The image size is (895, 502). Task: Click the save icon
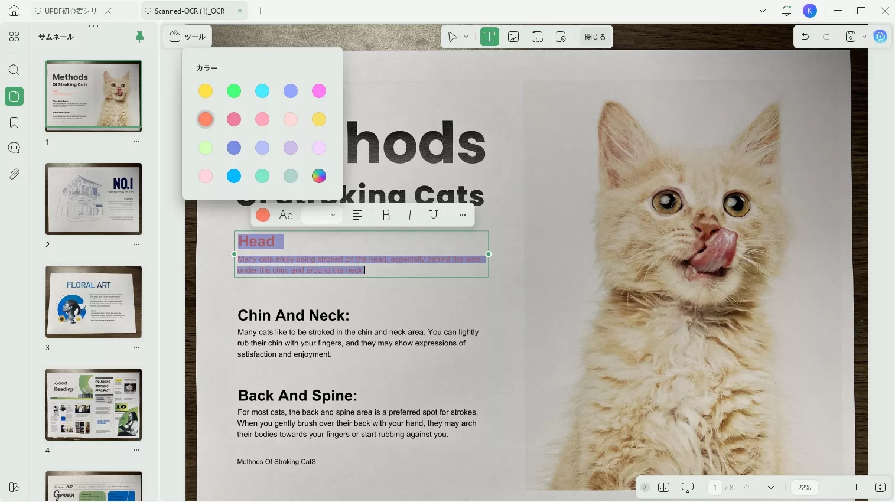click(850, 37)
